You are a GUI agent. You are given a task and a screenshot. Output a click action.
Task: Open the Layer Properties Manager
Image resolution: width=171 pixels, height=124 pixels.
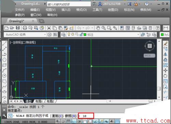[63, 35]
